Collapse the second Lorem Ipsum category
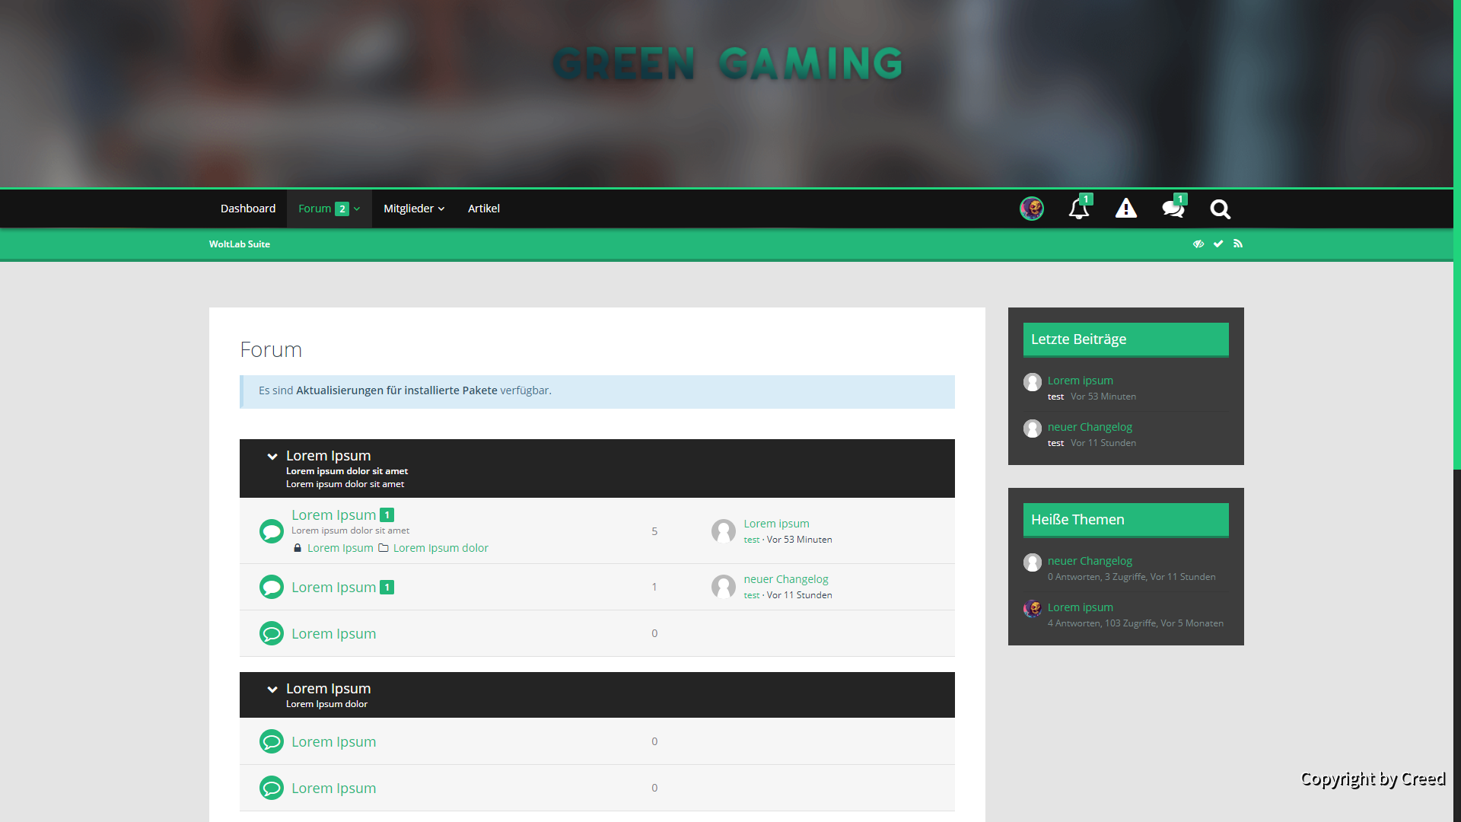1461x822 pixels. [x=272, y=690]
